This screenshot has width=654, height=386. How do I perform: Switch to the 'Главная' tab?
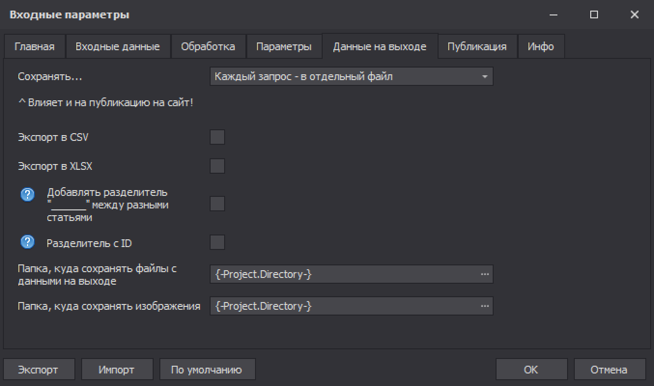(x=34, y=47)
